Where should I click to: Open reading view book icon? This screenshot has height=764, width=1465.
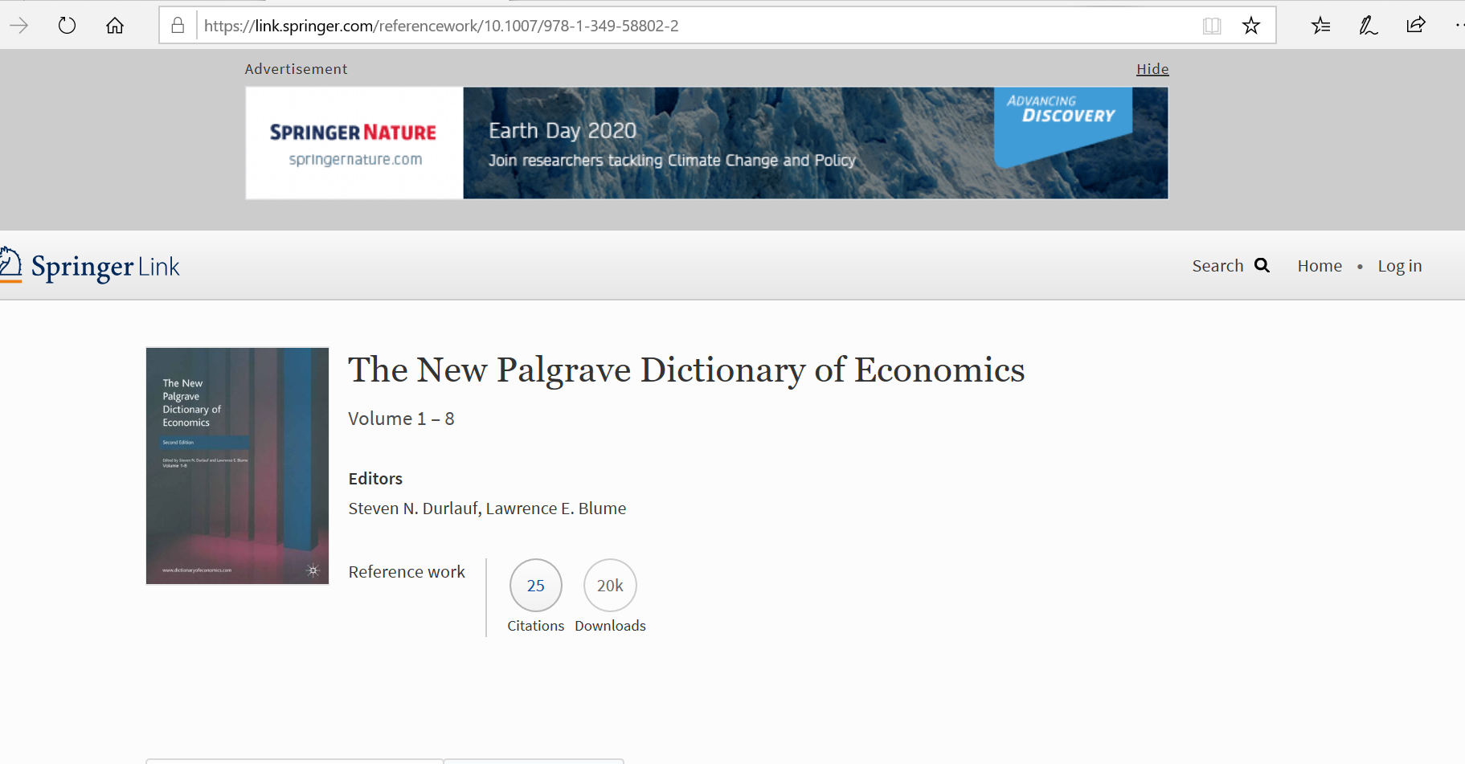click(1212, 26)
